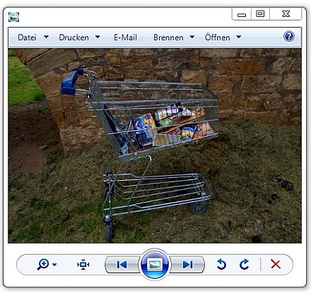
Task: Expand the Drucken dropdown arrow
Action: tap(98, 37)
